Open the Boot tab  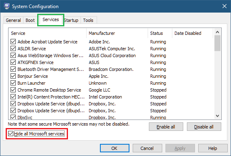point(30,20)
